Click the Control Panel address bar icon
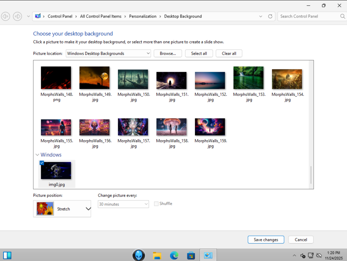This screenshot has width=347, height=261. click(38, 16)
